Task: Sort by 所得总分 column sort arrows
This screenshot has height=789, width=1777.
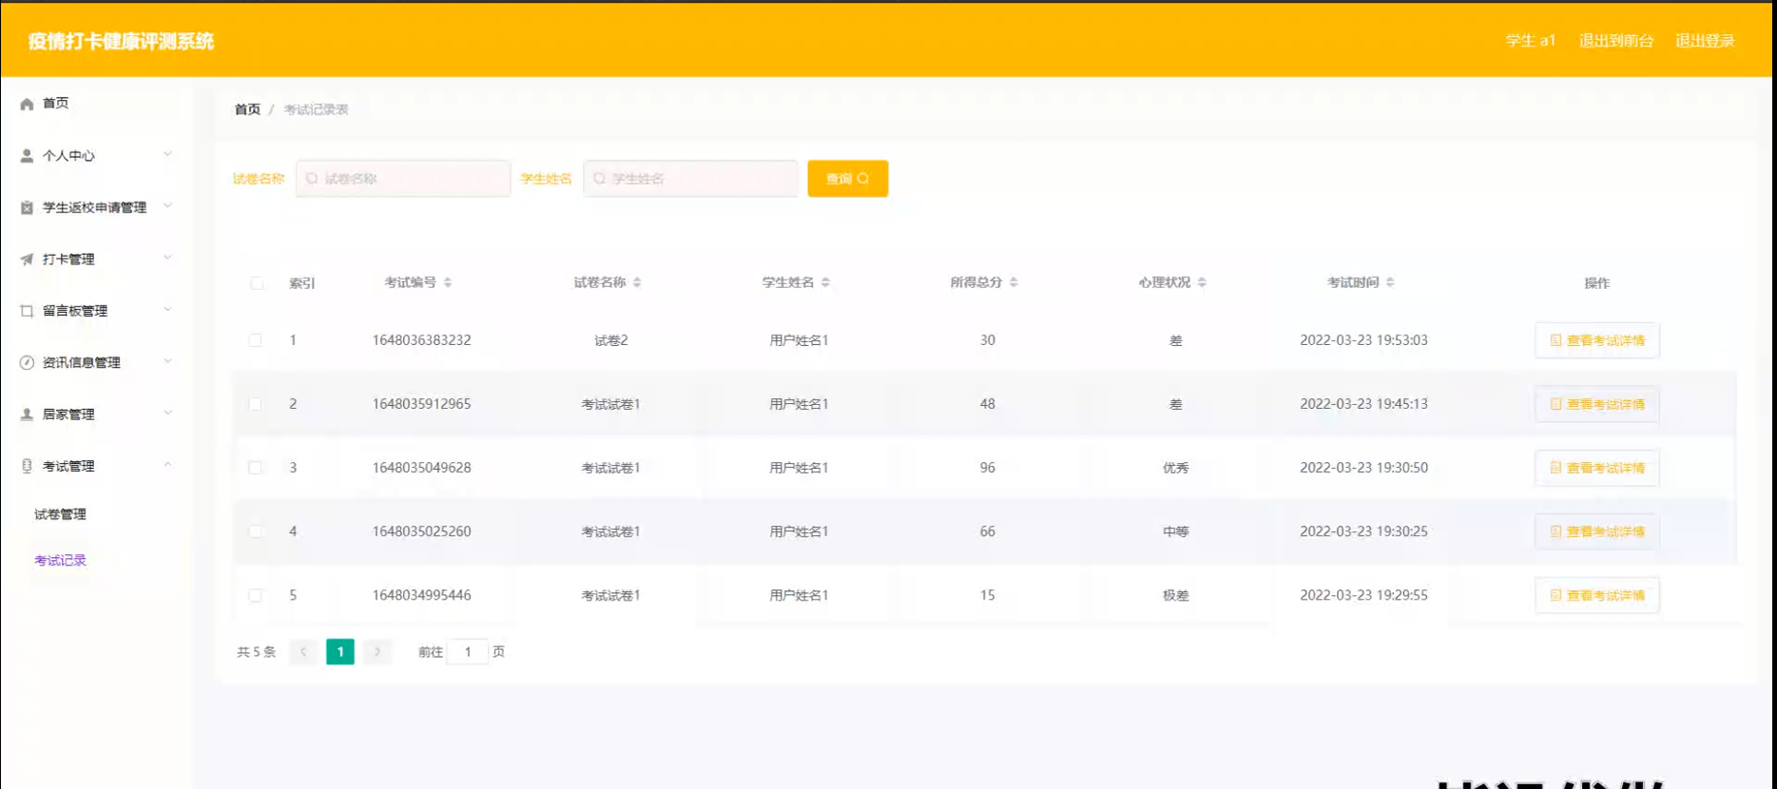Action: click(x=1014, y=282)
